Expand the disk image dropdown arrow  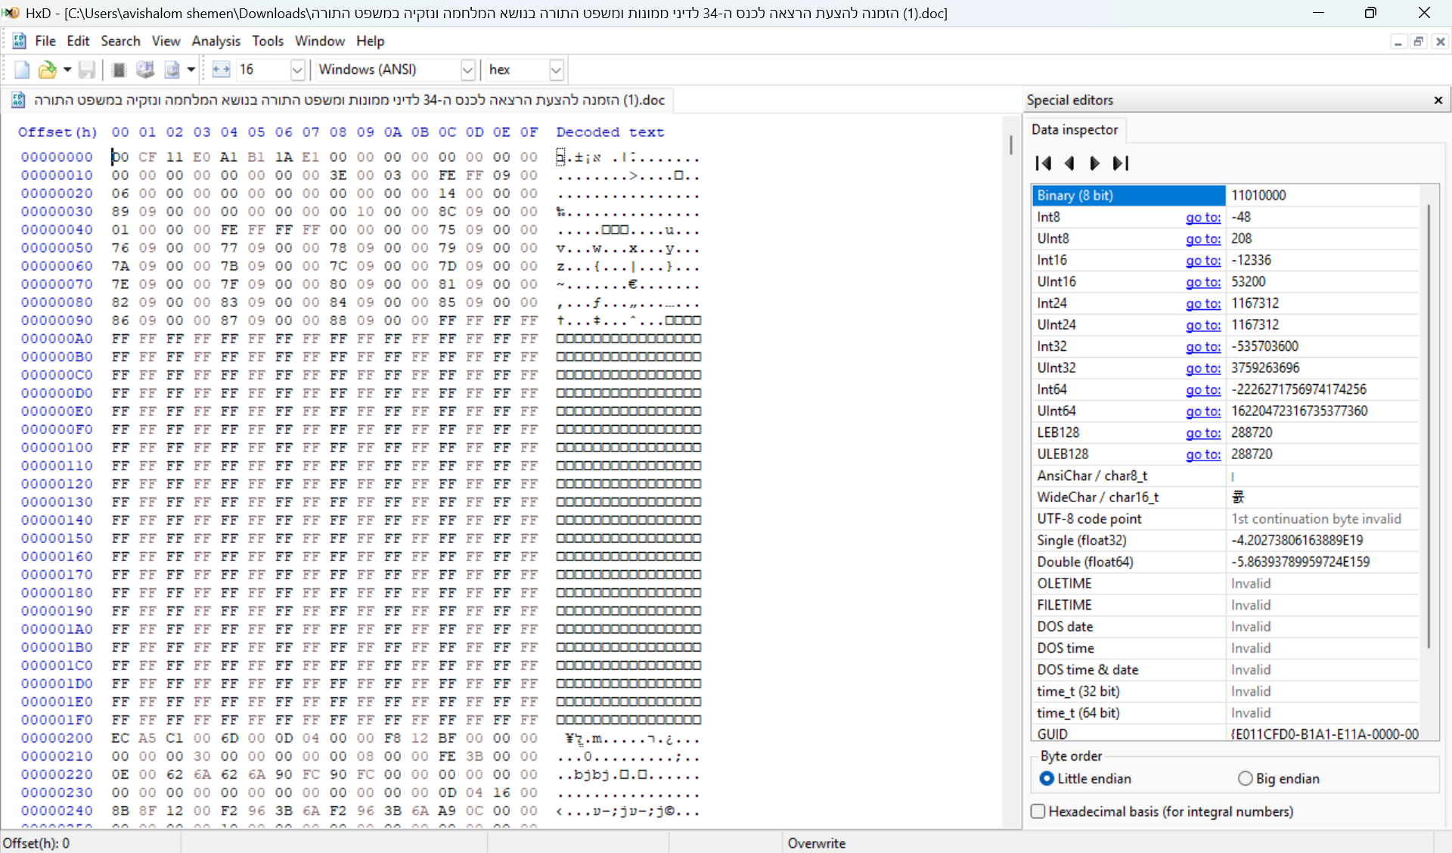pos(191,70)
